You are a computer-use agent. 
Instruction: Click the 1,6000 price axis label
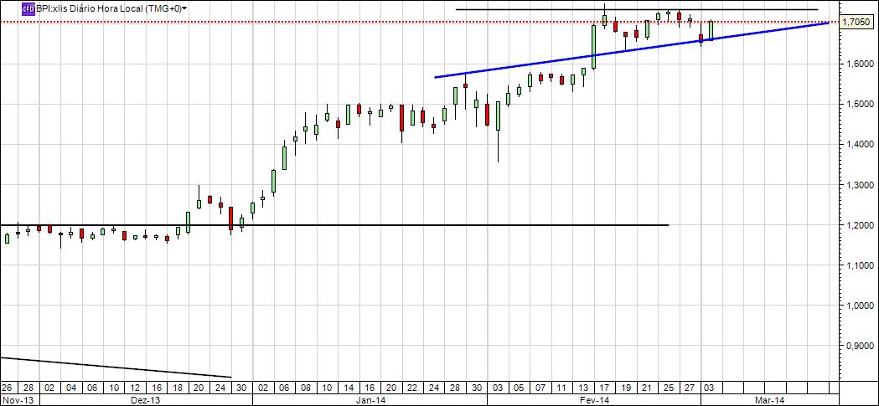point(859,64)
